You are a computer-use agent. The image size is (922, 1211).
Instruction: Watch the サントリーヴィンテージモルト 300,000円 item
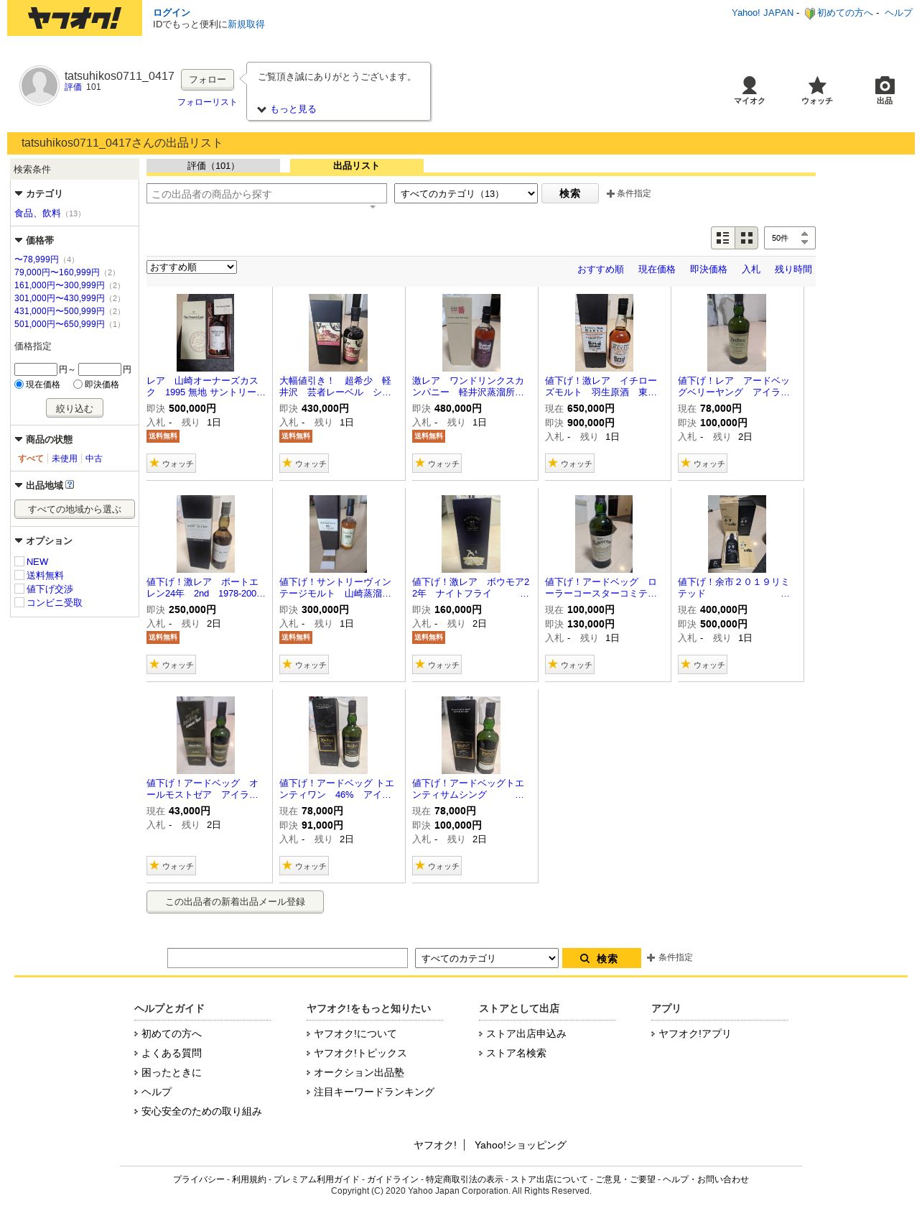(x=304, y=665)
